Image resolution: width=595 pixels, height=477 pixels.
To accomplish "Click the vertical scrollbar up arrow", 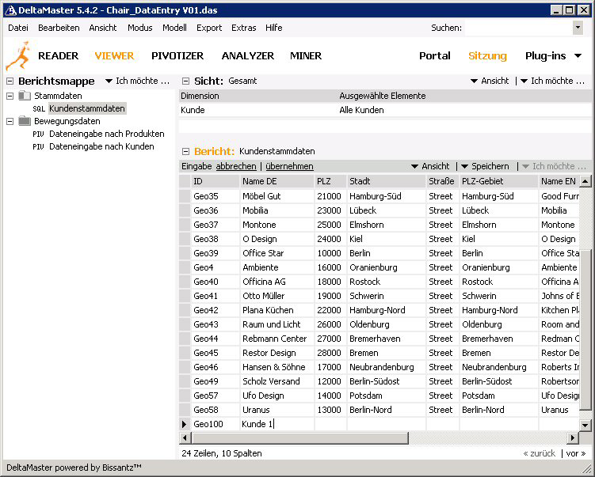I will [585, 181].
